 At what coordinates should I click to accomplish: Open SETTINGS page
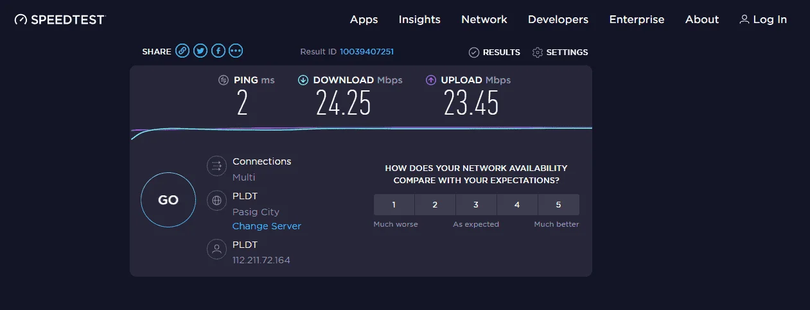tap(560, 53)
